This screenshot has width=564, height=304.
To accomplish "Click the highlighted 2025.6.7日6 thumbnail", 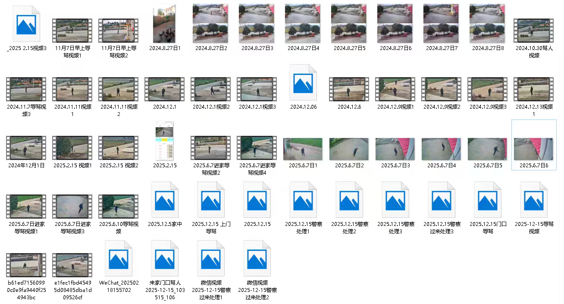I will [x=534, y=149].
